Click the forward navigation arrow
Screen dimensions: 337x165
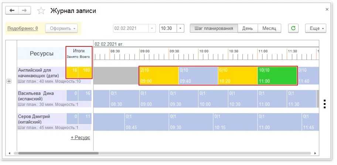(x=24, y=10)
